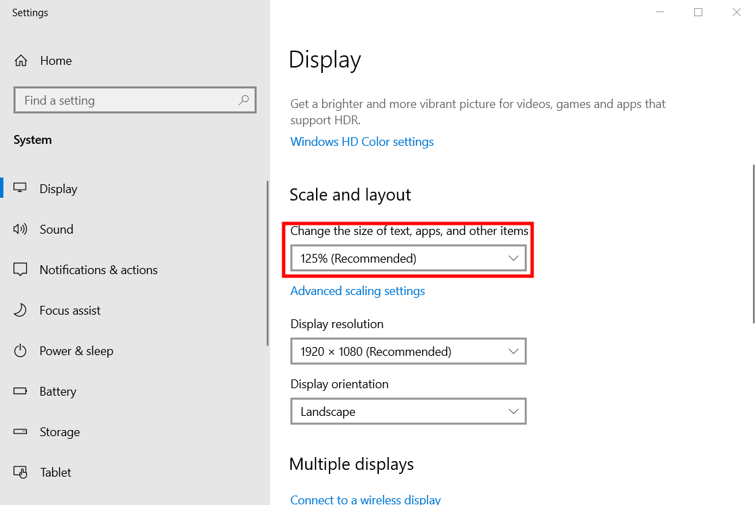Image resolution: width=755 pixels, height=505 pixels.
Task: Click the main page vertical scrollbar
Action: (x=753, y=244)
